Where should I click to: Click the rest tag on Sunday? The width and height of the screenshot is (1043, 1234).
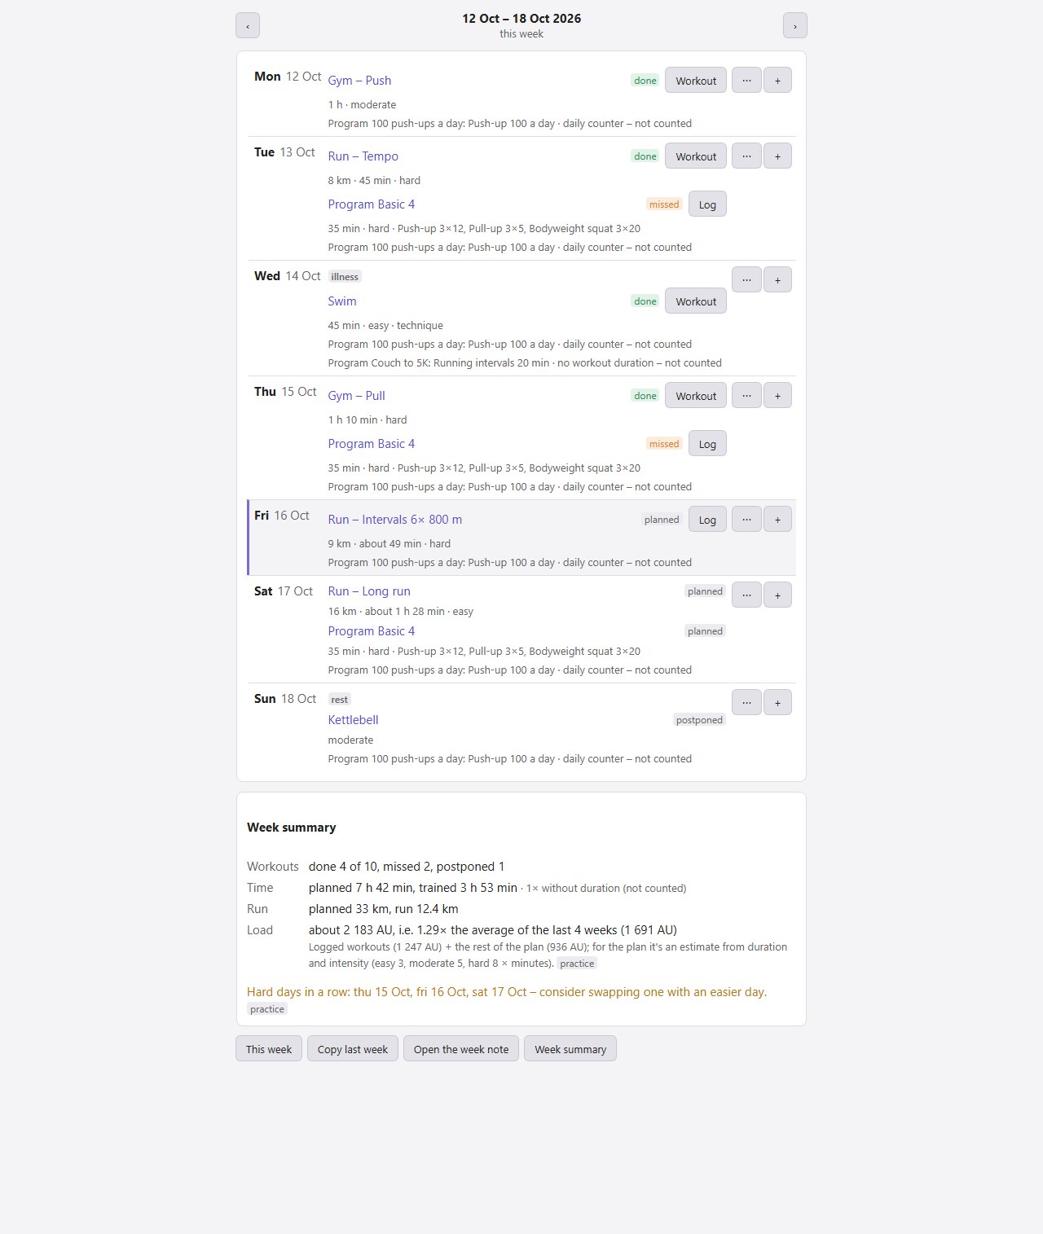[x=340, y=699]
